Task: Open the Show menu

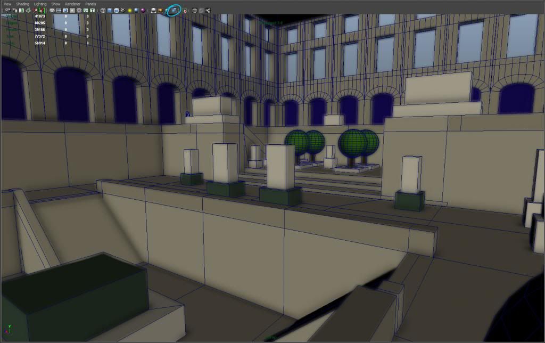Action: coord(55,4)
